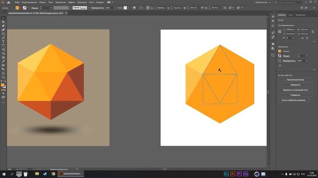Image resolution: width=318 pixels, height=178 pixels.
Task: Swap fill and stroke in toolbox
Action: point(5,82)
